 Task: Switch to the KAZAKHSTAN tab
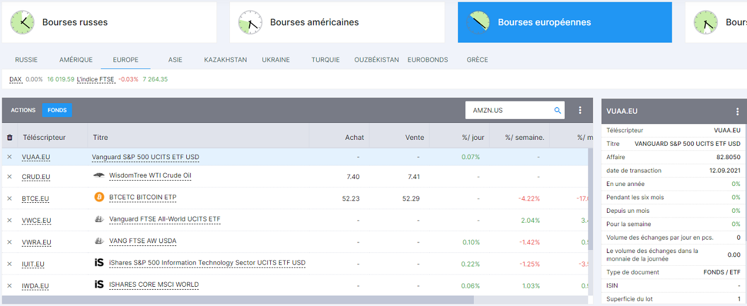click(x=225, y=59)
